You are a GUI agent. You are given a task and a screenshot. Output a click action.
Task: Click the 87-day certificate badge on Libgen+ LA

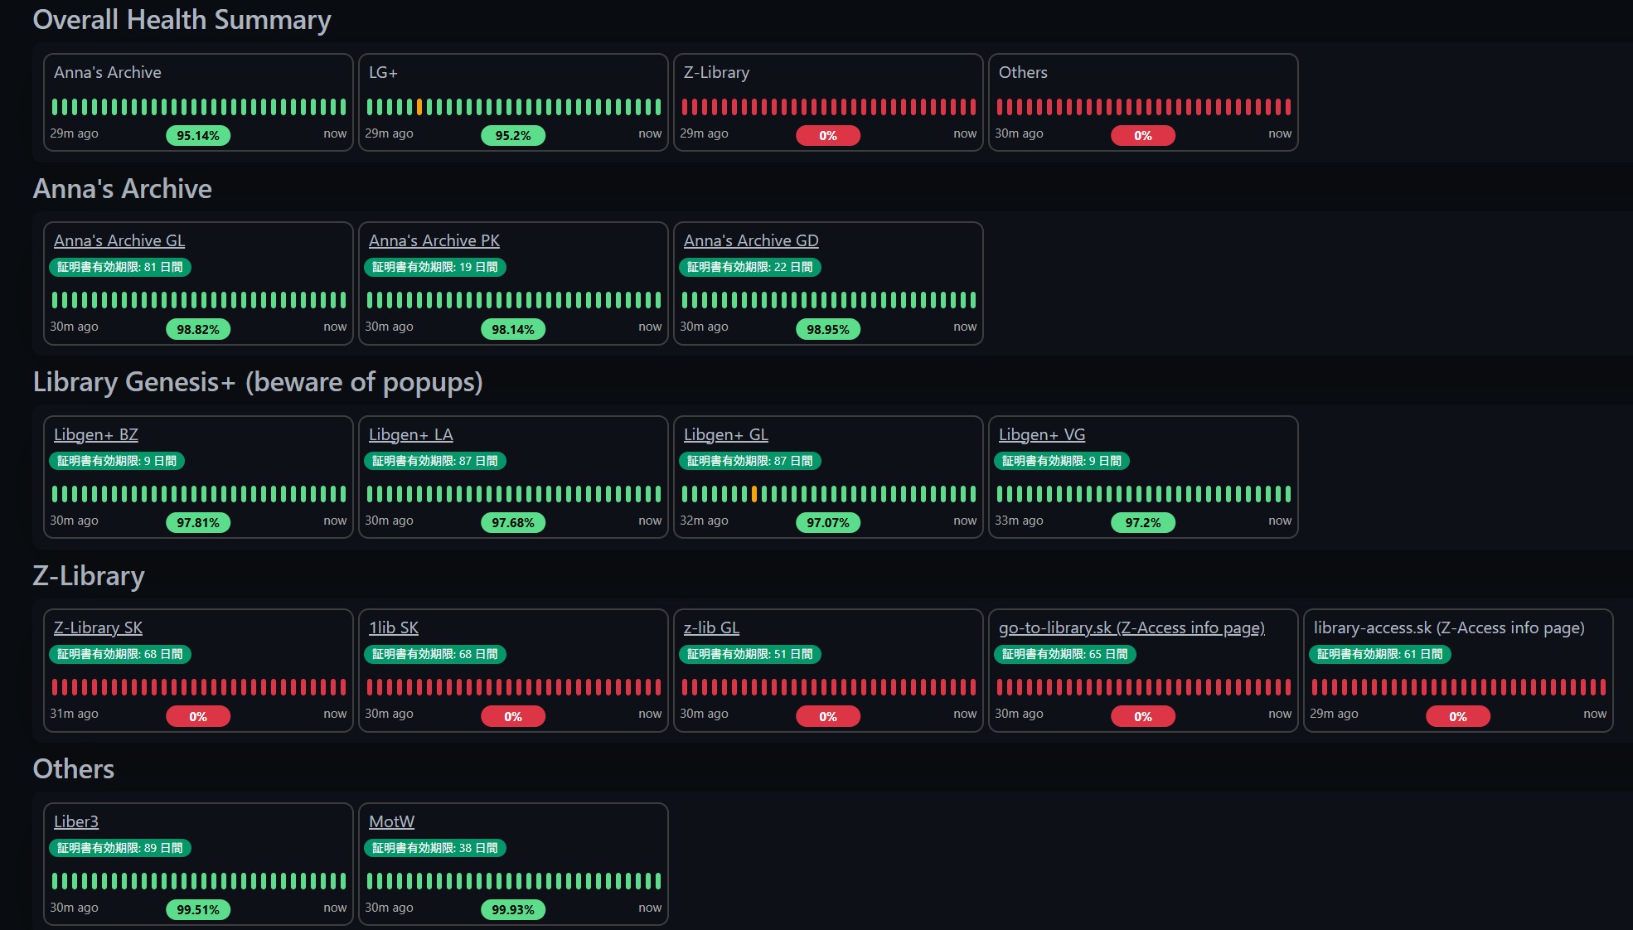(435, 461)
